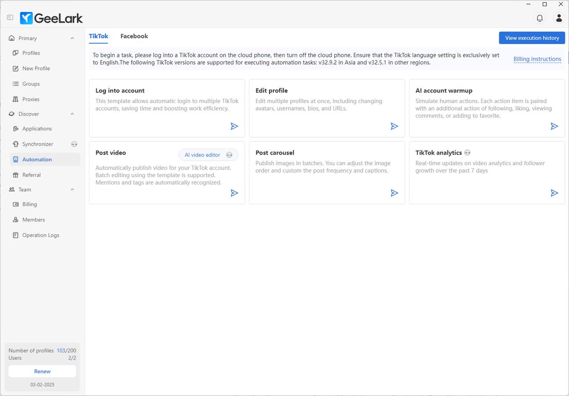Collapse the Discover section chevron
569x396 pixels.
pos(72,114)
